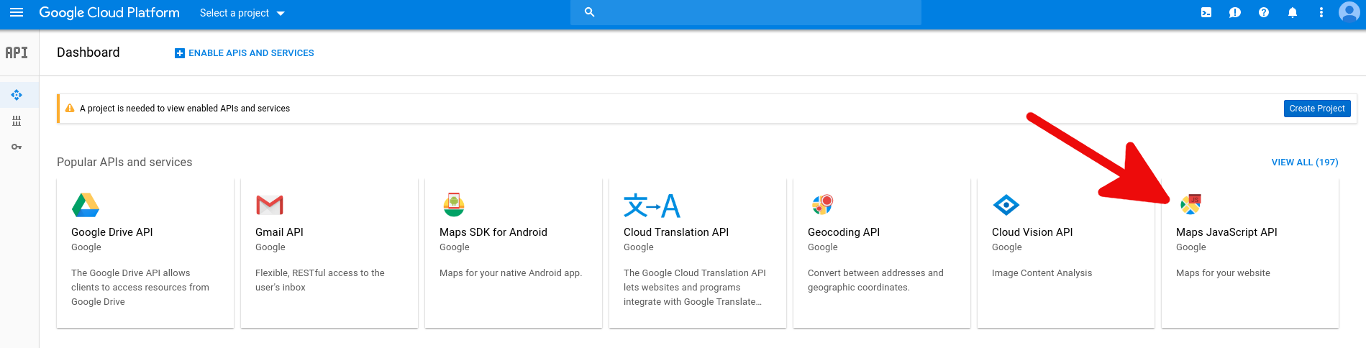This screenshot has width=1366, height=348.
Task: Click the Cloud Translation API icon
Action: click(652, 206)
